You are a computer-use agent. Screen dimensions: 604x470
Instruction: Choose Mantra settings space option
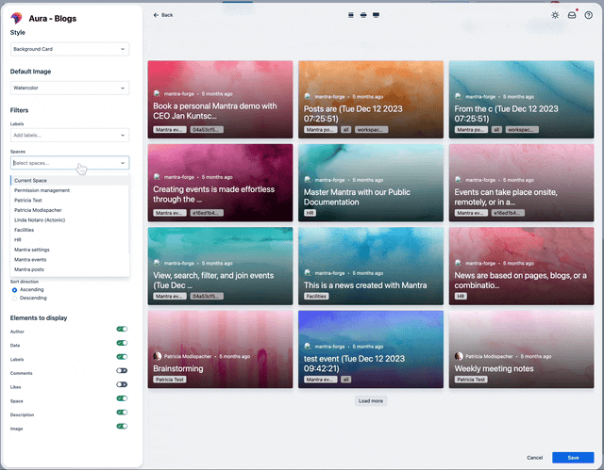(70, 250)
